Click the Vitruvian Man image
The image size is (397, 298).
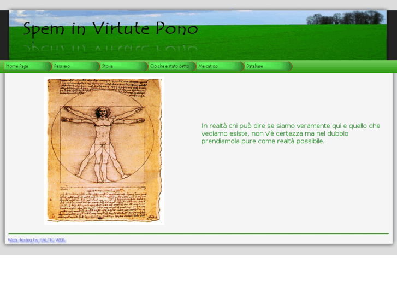(x=104, y=150)
